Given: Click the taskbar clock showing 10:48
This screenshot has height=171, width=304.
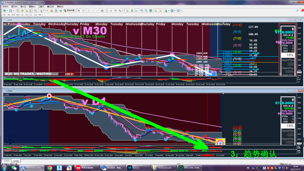Looking at the screenshot, I should 296,168.
